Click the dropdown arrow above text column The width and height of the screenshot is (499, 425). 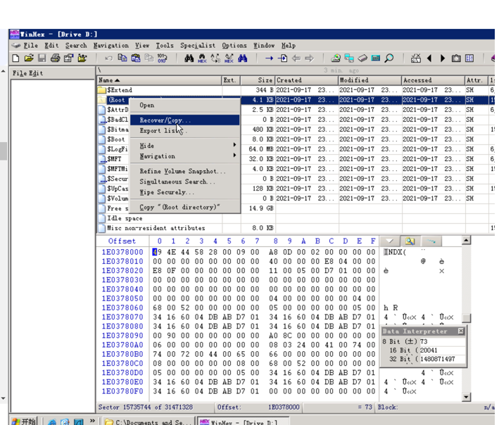[389, 241]
